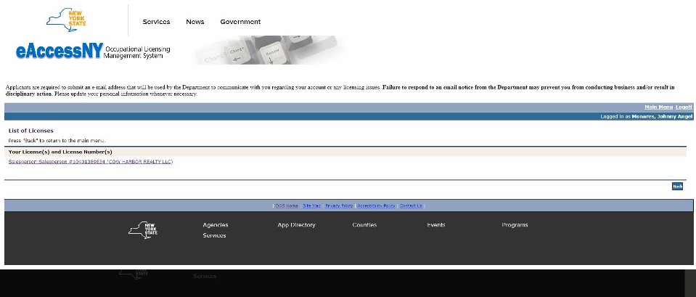Open the Government menu item
The width and height of the screenshot is (696, 297).
tap(240, 22)
